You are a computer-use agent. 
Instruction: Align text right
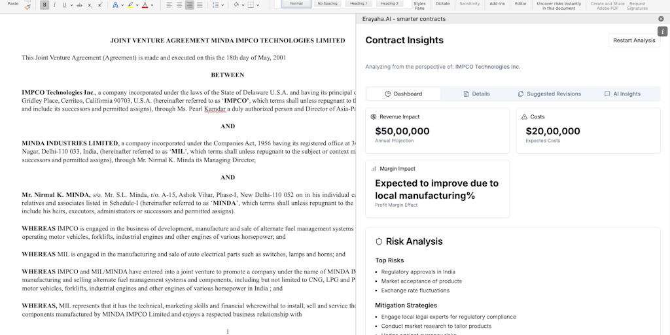click(x=189, y=5)
